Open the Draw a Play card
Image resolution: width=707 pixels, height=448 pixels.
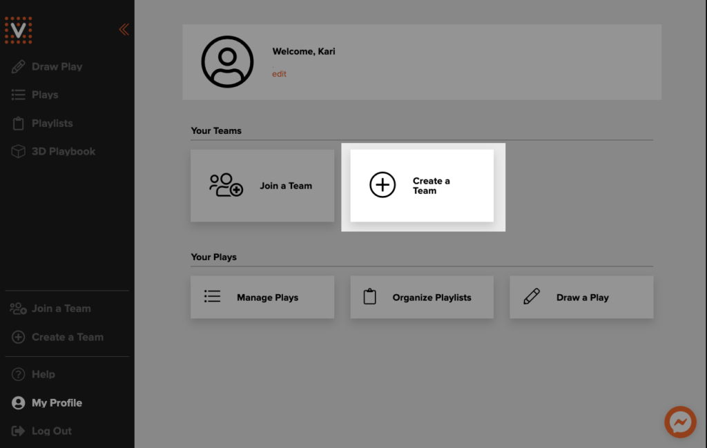581,298
